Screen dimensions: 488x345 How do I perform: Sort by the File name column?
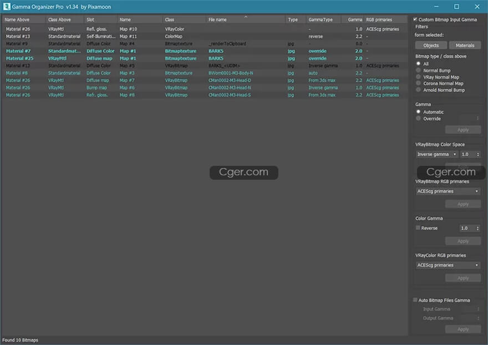[246, 19]
